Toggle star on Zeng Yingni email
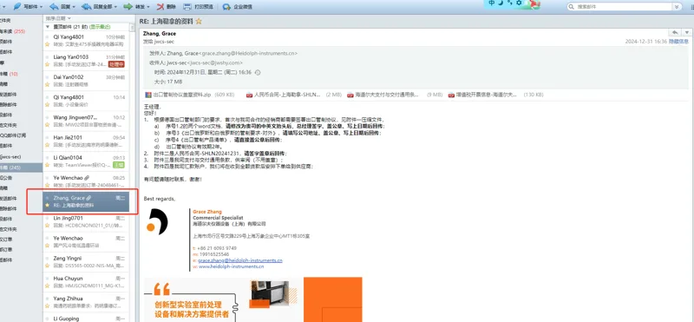 (48, 266)
